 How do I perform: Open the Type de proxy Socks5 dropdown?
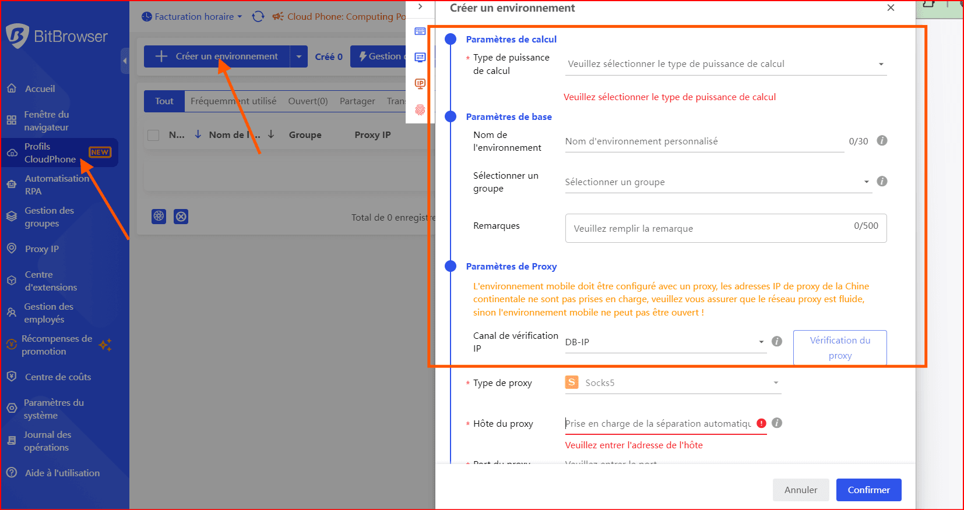tap(673, 383)
